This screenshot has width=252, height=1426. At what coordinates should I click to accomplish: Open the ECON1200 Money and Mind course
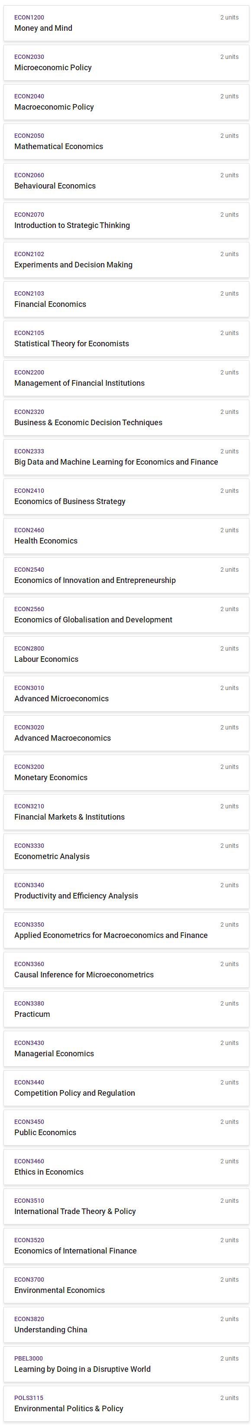[126, 23]
